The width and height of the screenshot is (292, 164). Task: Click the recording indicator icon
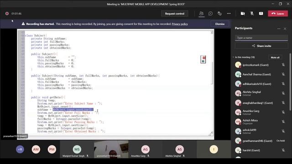coord(7,14)
